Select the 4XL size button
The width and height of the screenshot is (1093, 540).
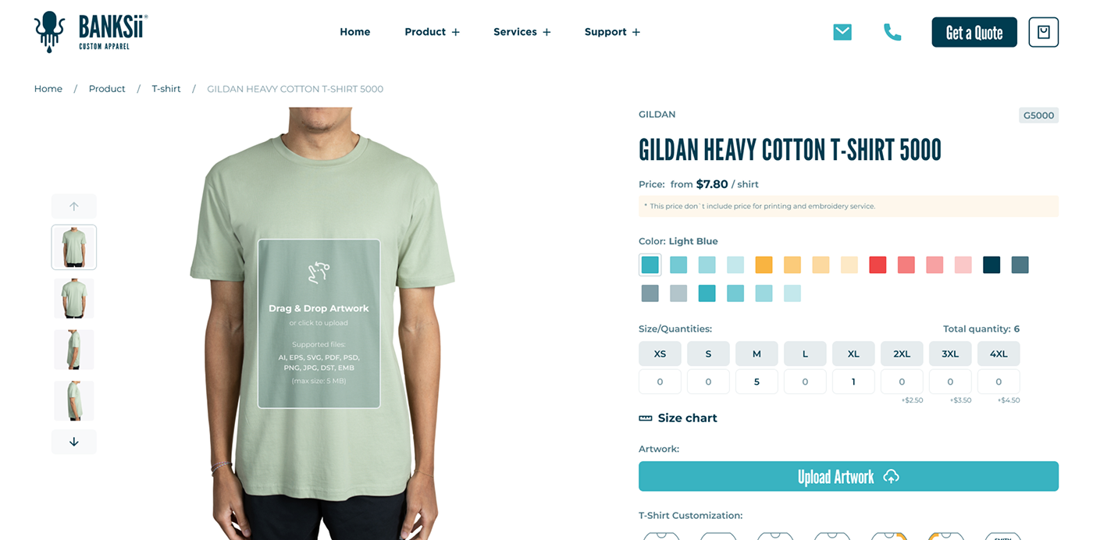[x=999, y=353]
